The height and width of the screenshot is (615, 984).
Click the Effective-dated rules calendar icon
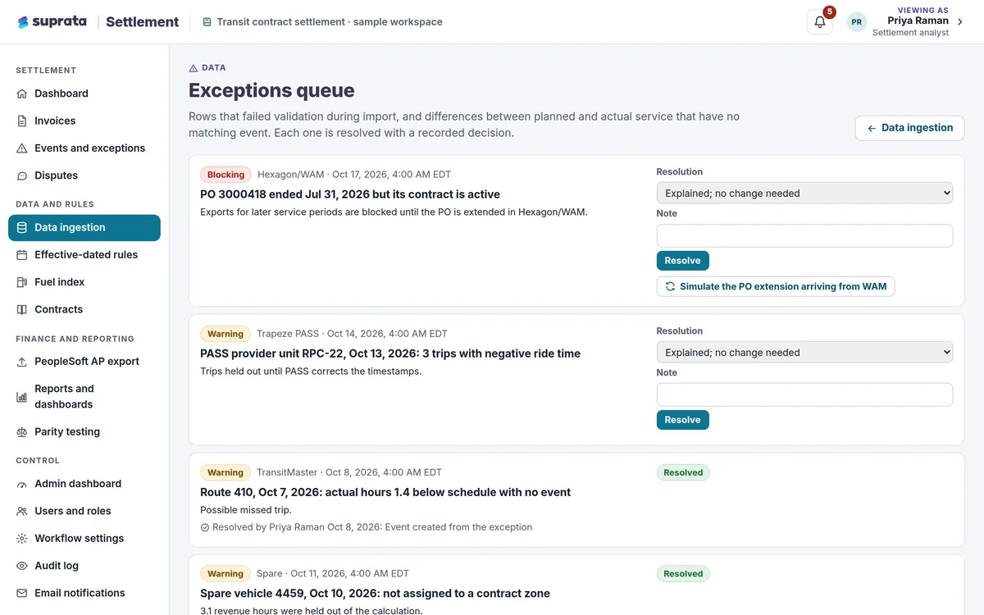(22, 255)
